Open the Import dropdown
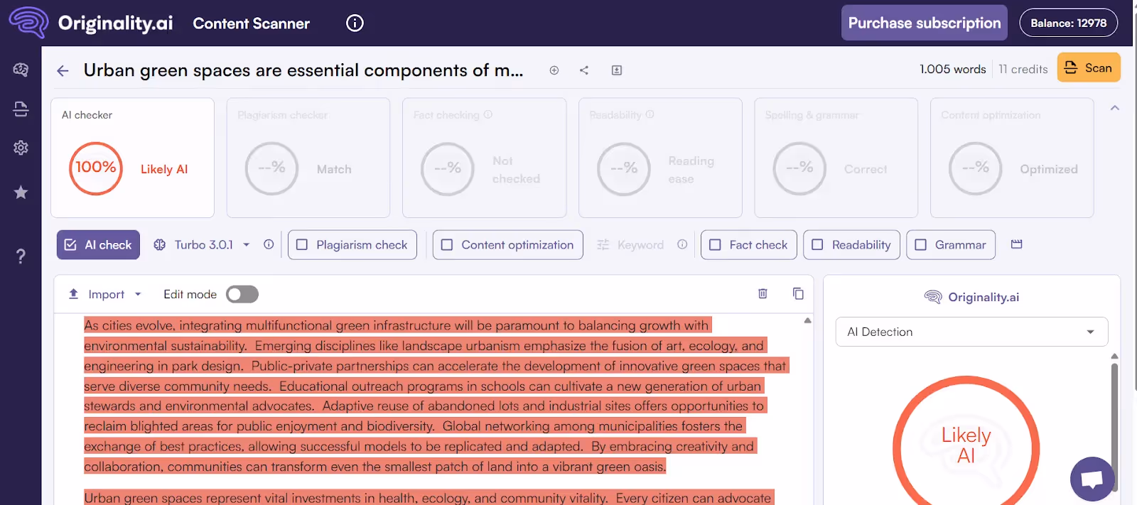The width and height of the screenshot is (1137, 505). click(104, 294)
